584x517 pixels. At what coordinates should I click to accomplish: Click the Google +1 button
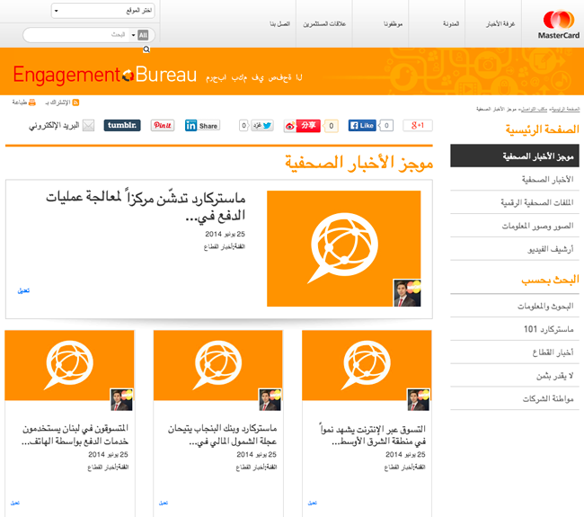[418, 126]
